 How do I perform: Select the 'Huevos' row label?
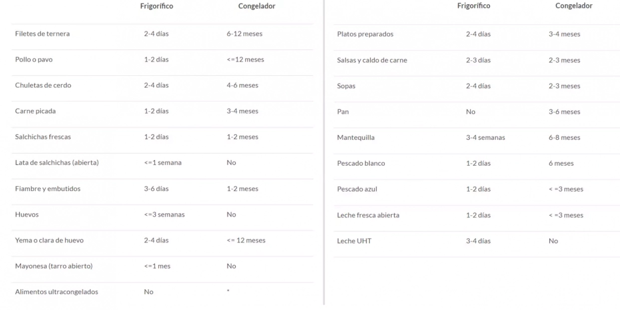click(x=27, y=215)
